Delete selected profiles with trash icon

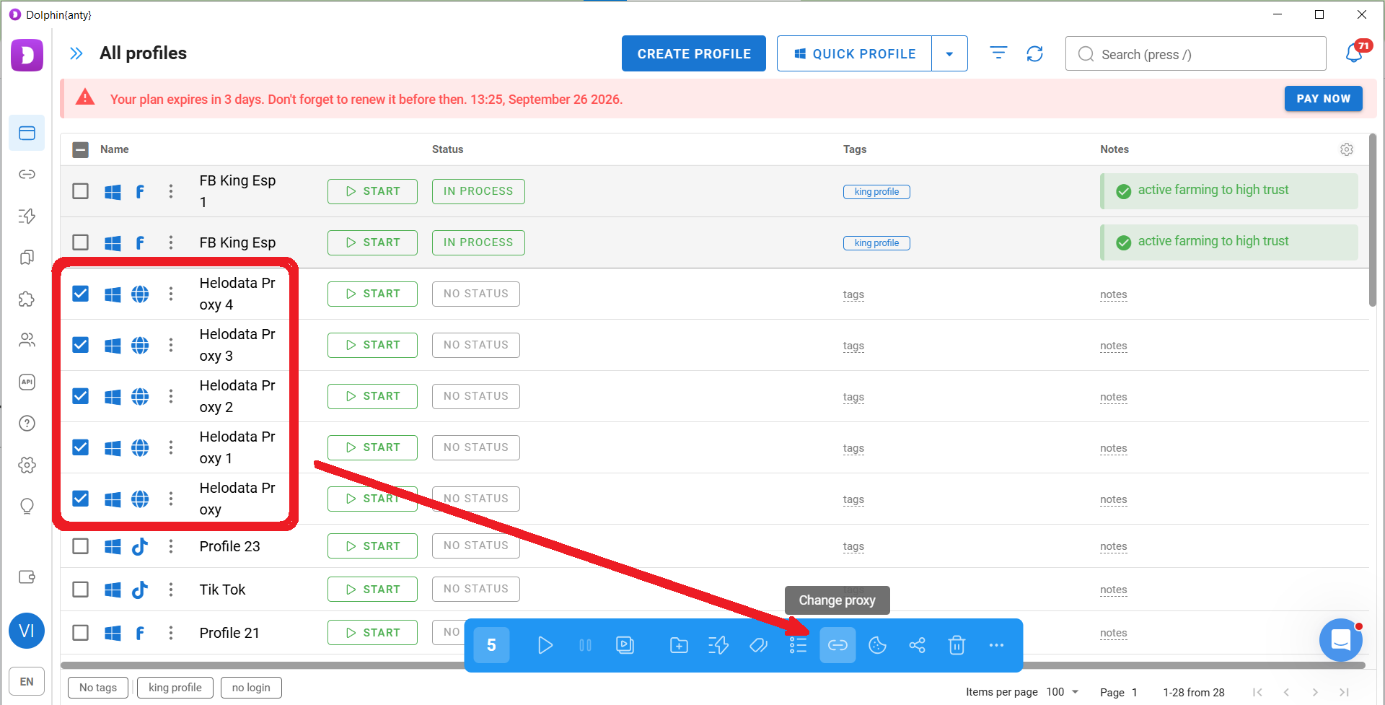point(957,645)
